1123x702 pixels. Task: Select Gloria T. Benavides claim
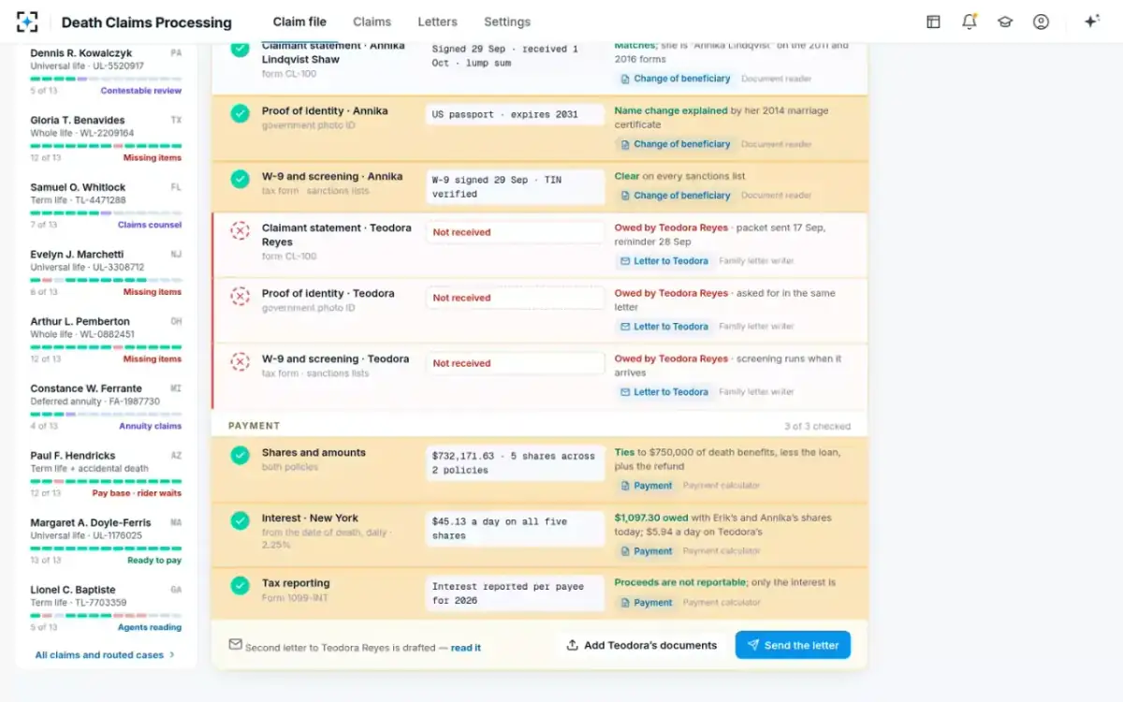[106, 139]
